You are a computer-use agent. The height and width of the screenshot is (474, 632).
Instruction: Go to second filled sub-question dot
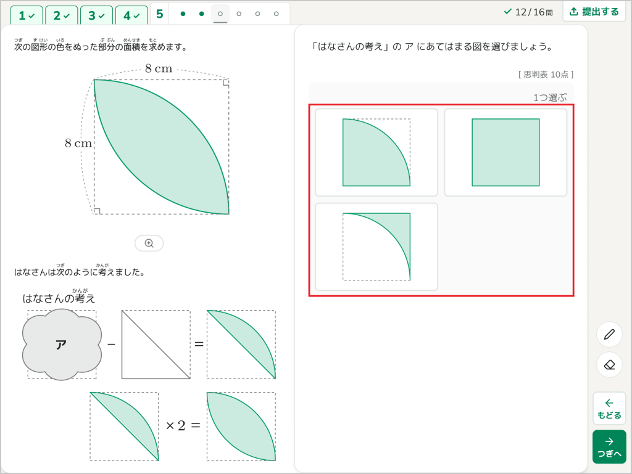(x=202, y=14)
